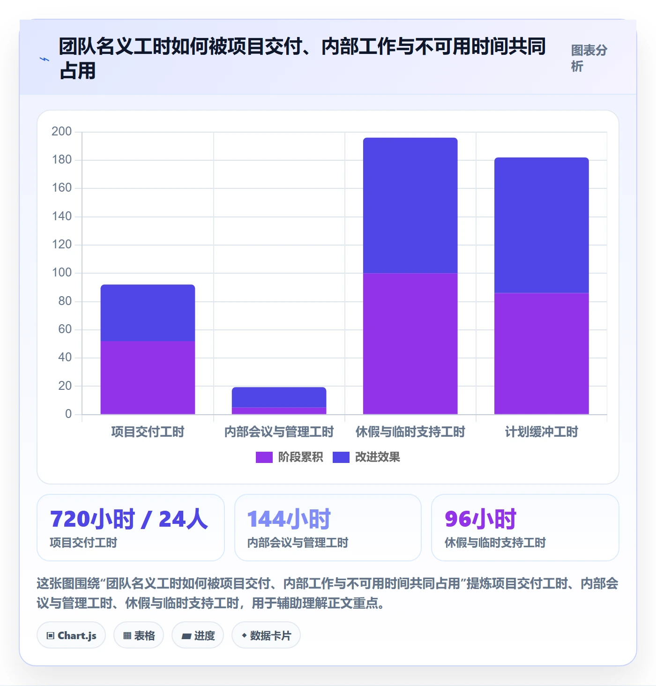Toggle the 改进效果 legend entry
Viewport: 656px width, 686px height.
click(x=366, y=457)
